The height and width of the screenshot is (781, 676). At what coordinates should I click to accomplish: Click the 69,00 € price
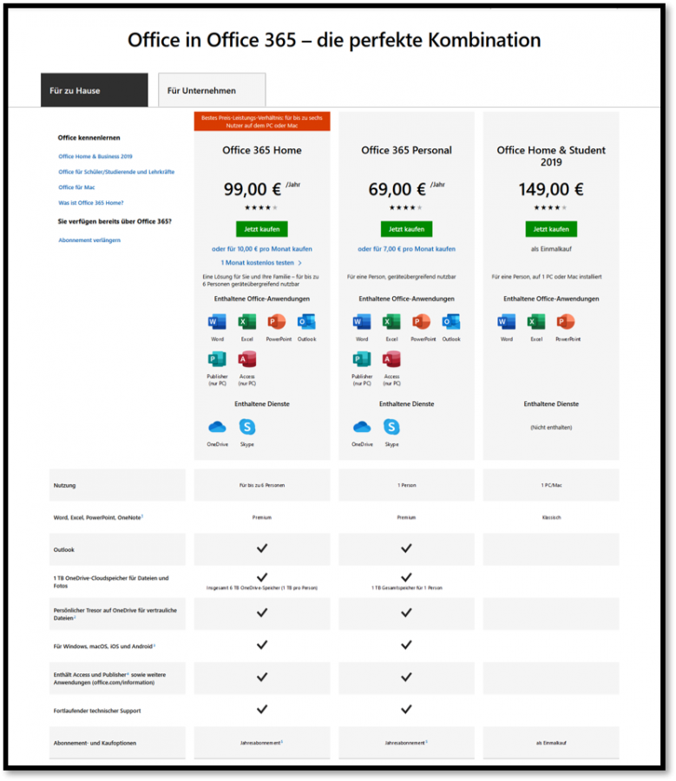397,189
